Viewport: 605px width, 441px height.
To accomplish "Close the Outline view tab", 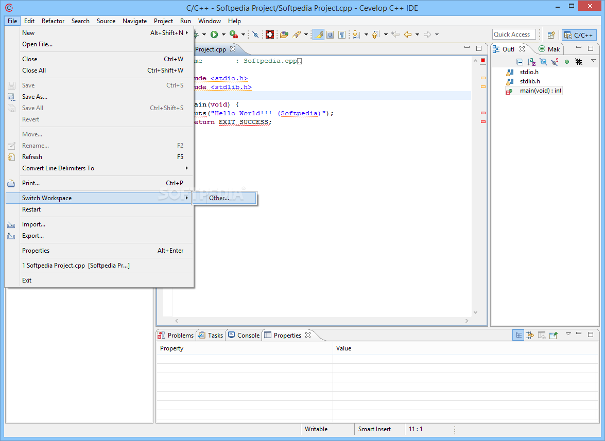I will click(x=522, y=49).
